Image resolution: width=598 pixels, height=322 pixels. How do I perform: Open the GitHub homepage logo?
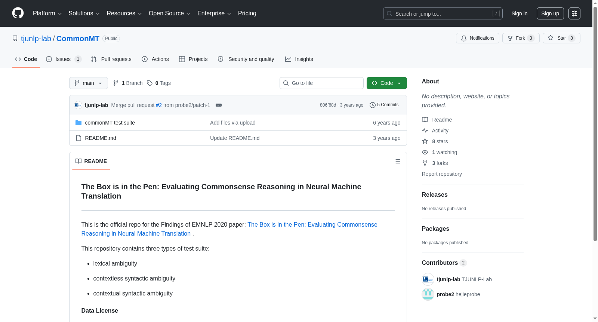click(x=18, y=13)
